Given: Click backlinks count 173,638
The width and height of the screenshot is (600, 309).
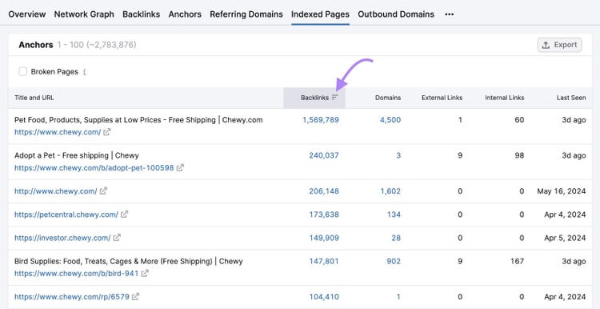Looking at the screenshot, I should [324, 215].
